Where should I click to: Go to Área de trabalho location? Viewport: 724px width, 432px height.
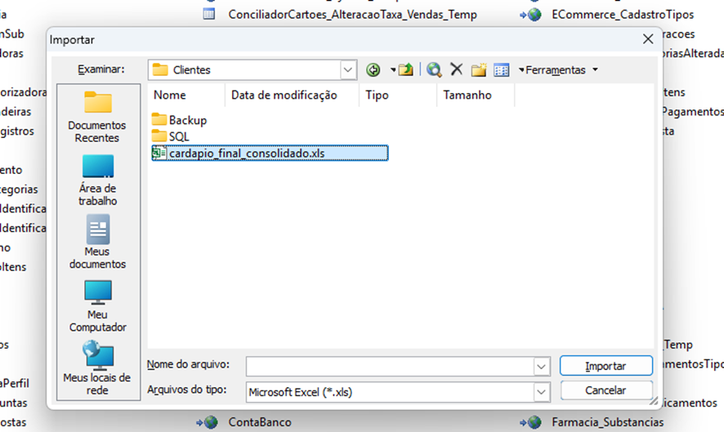[97, 180]
